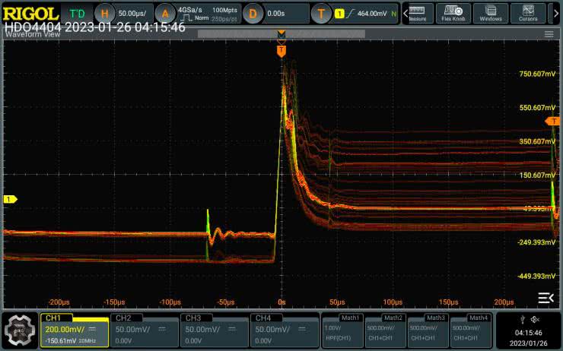Screen dimensions: 563x351
Task: Click the orange H horizontal timebase icon
Action: coord(106,13)
